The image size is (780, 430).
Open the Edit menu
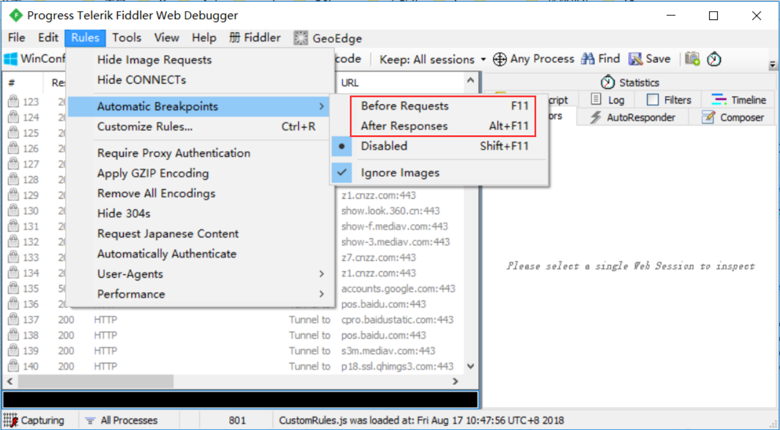(x=48, y=38)
